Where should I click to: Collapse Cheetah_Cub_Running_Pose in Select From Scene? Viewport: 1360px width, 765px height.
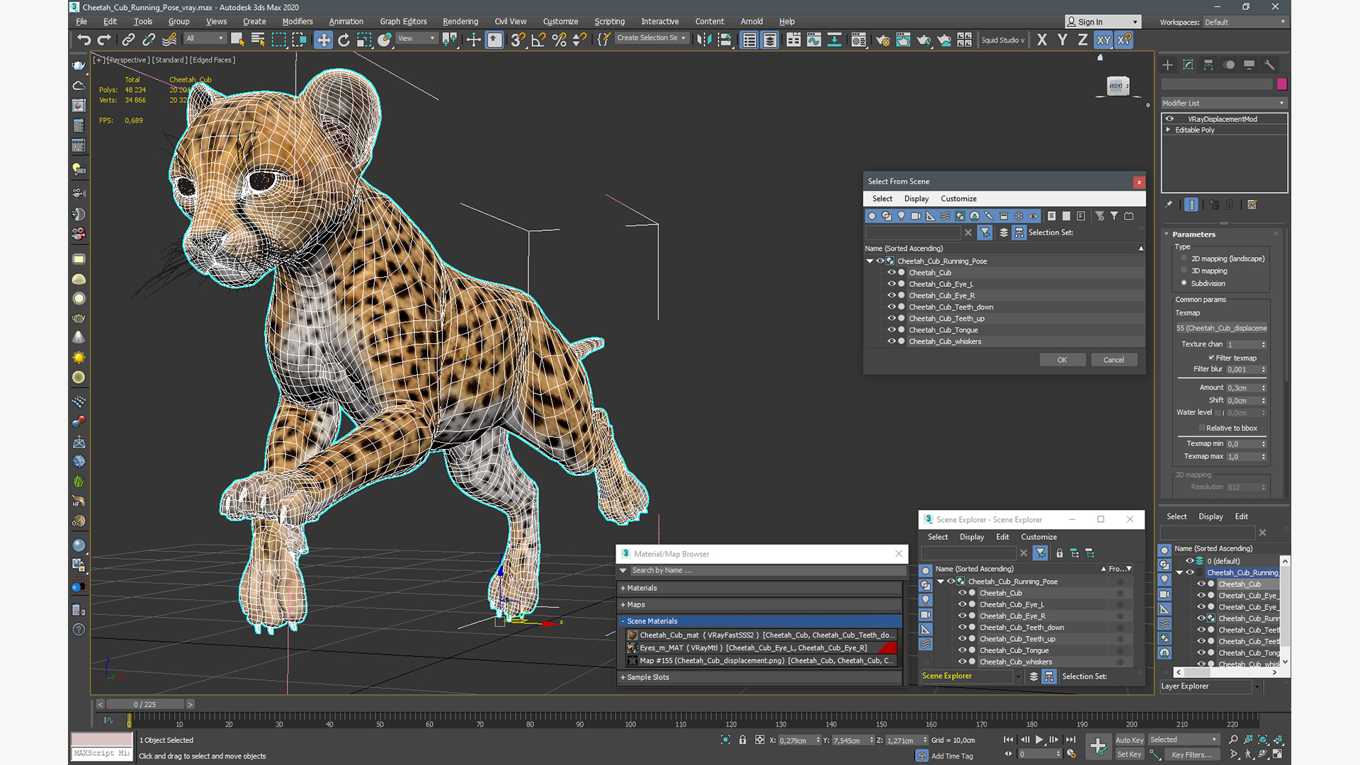(x=870, y=261)
